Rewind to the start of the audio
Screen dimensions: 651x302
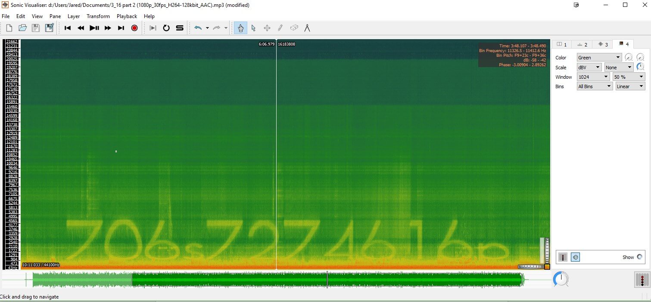pyautogui.click(x=68, y=28)
